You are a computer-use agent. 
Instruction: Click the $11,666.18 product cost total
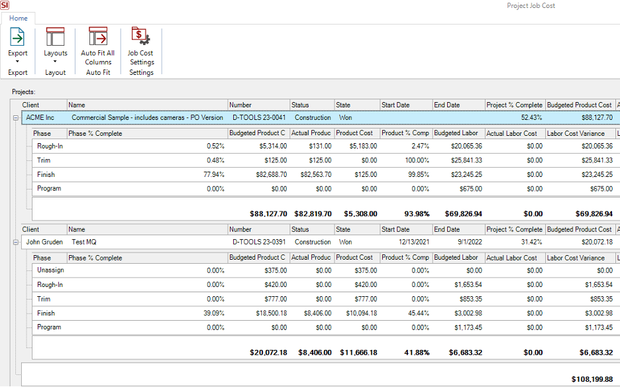coord(358,353)
